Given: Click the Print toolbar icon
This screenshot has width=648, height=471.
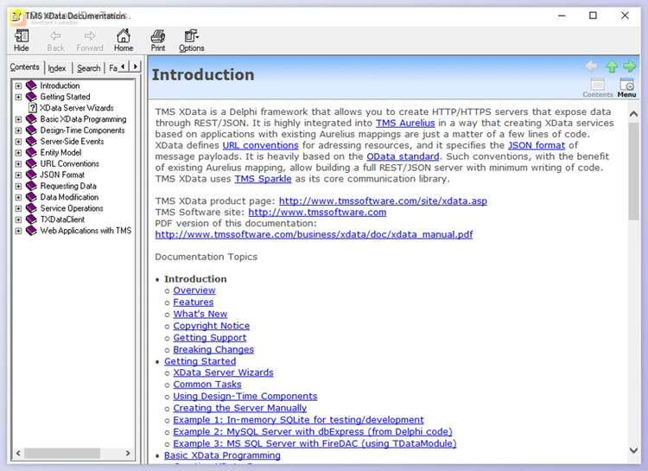Looking at the screenshot, I should point(158,41).
